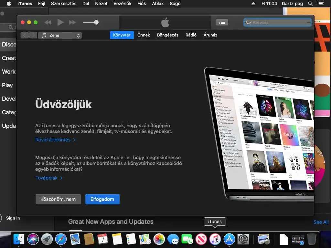
Task: Select Work in the App Store sidebar
Action: 9,71
